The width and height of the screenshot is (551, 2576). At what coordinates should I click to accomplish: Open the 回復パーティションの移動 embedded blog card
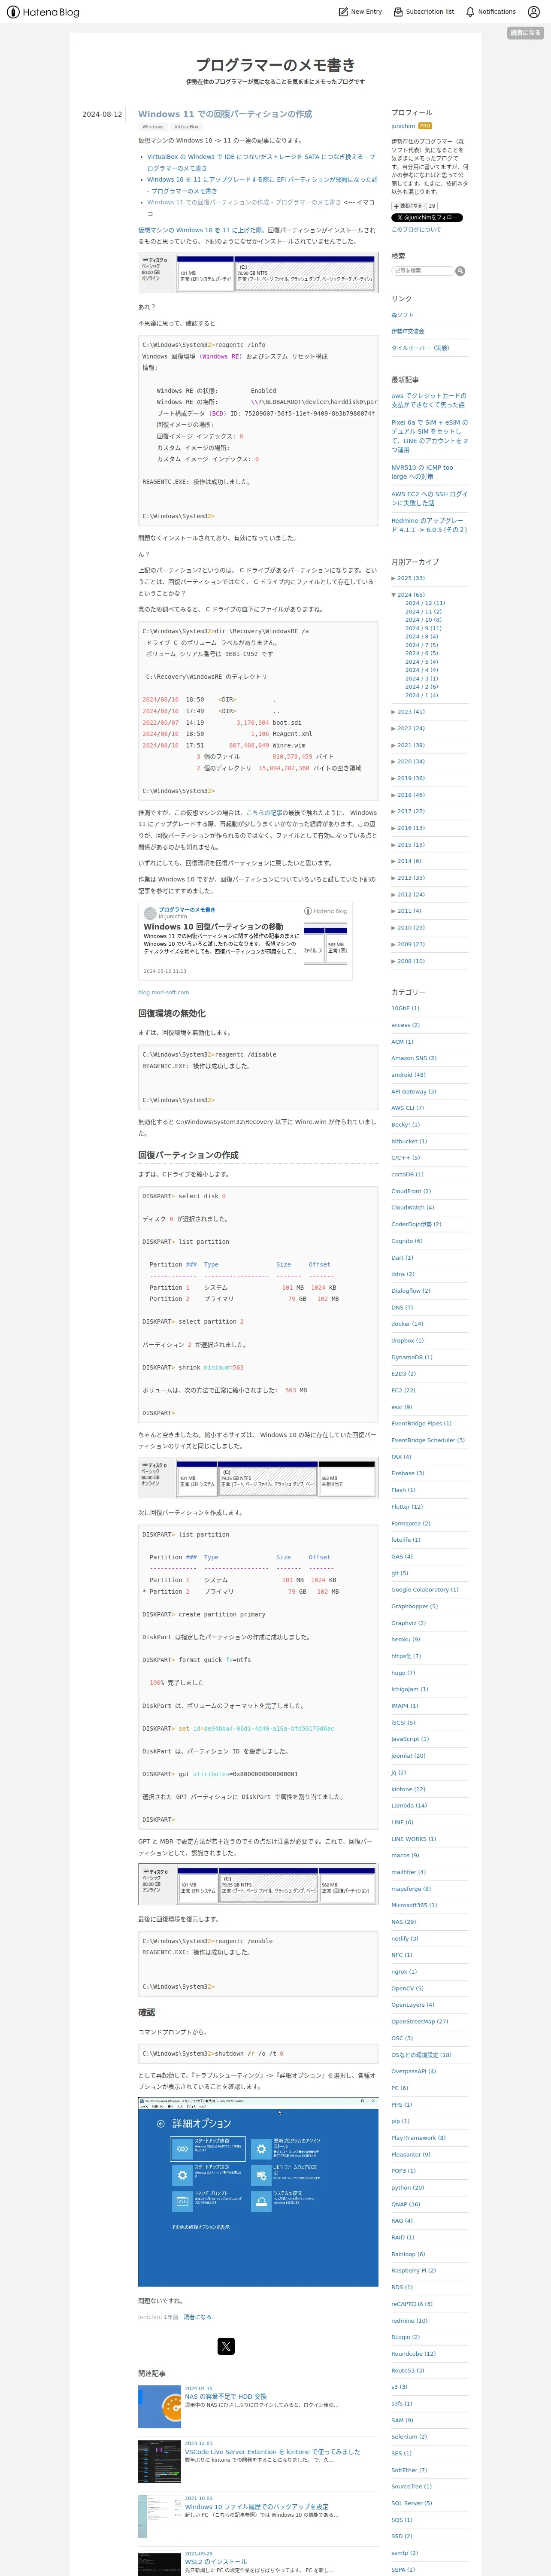[x=245, y=941]
